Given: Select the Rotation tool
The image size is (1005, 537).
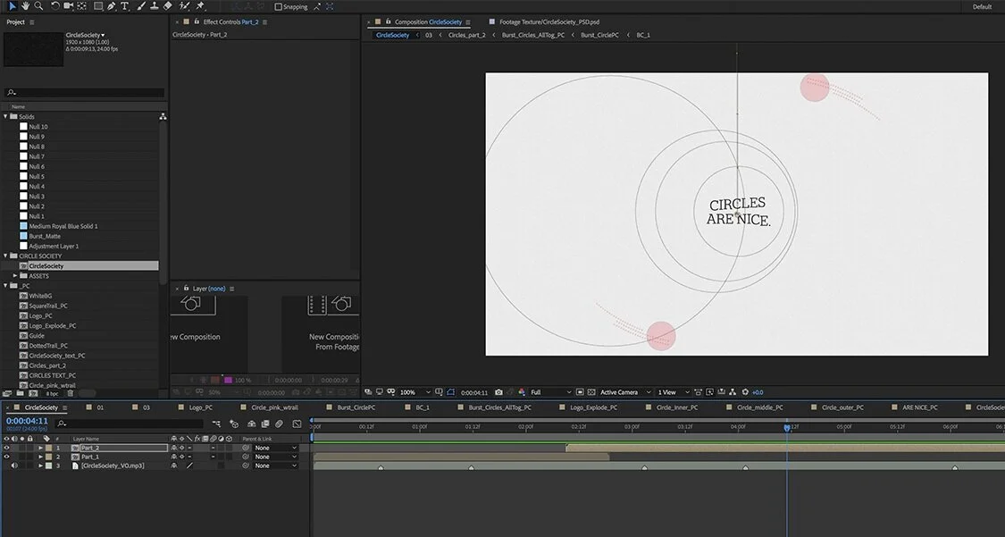Looking at the screenshot, I should (55, 6).
